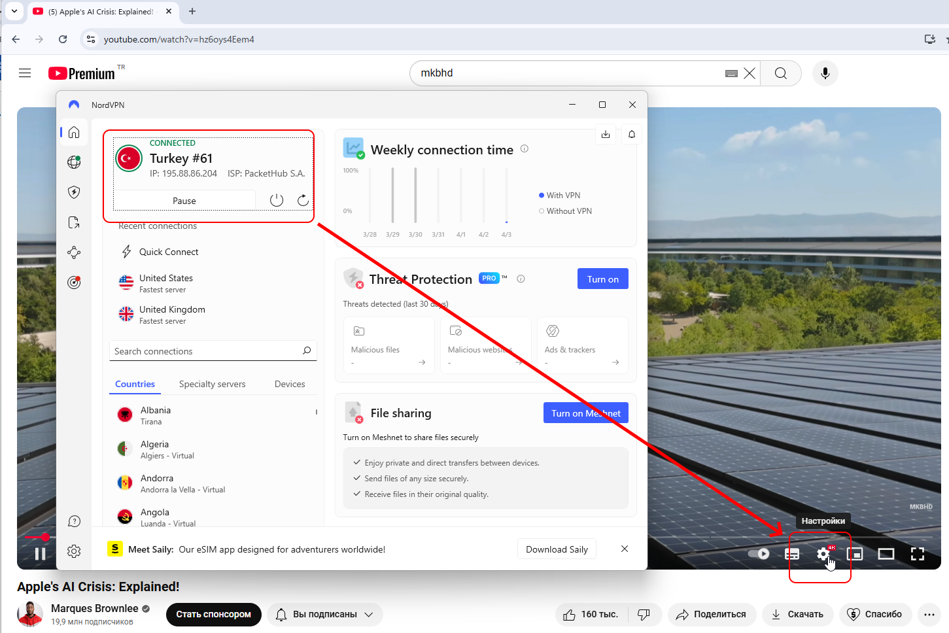
Task: Click Download Saily button
Action: tap(557, 549)
